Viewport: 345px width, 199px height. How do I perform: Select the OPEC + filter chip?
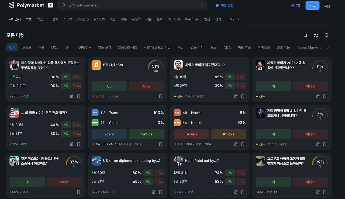click(x=85, y=47)
